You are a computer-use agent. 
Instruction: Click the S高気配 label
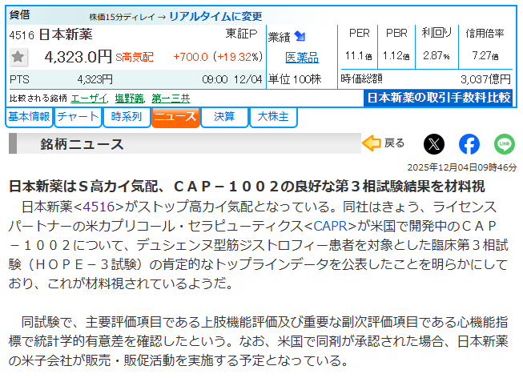pos(135,58)
